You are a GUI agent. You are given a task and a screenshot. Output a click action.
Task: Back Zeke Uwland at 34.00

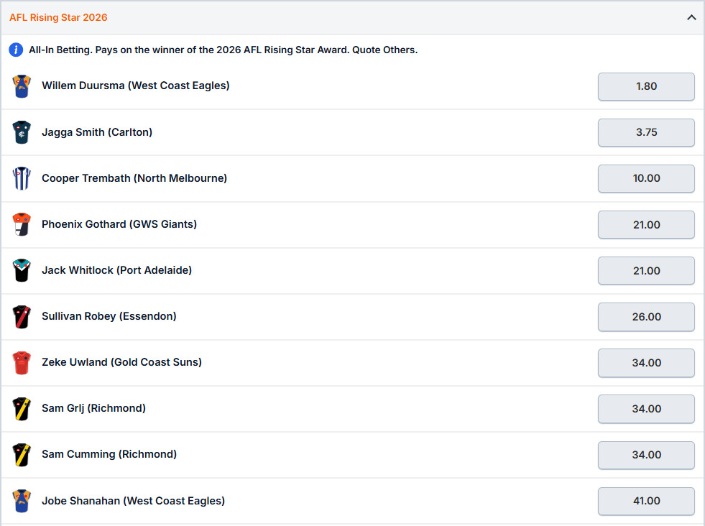click(x=646, y=363)
